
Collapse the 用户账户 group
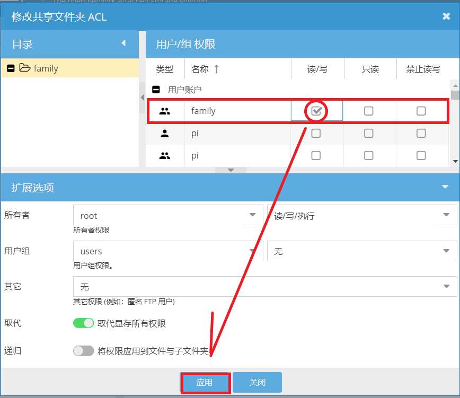pos(156,90)
